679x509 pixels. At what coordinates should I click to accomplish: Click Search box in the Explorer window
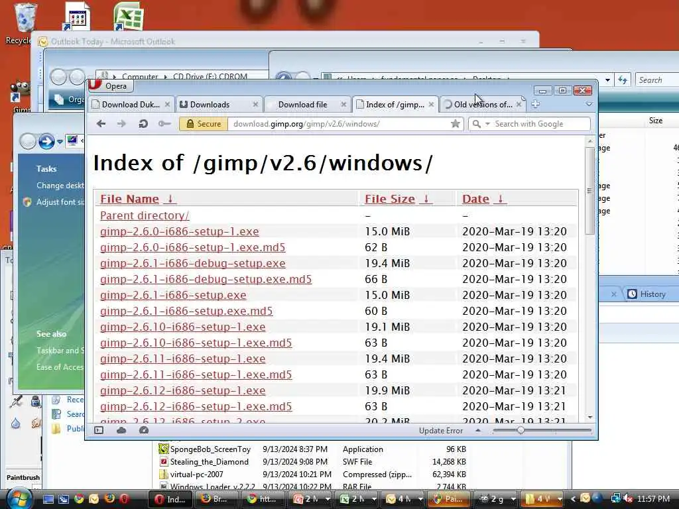click(x=656, y=80)
